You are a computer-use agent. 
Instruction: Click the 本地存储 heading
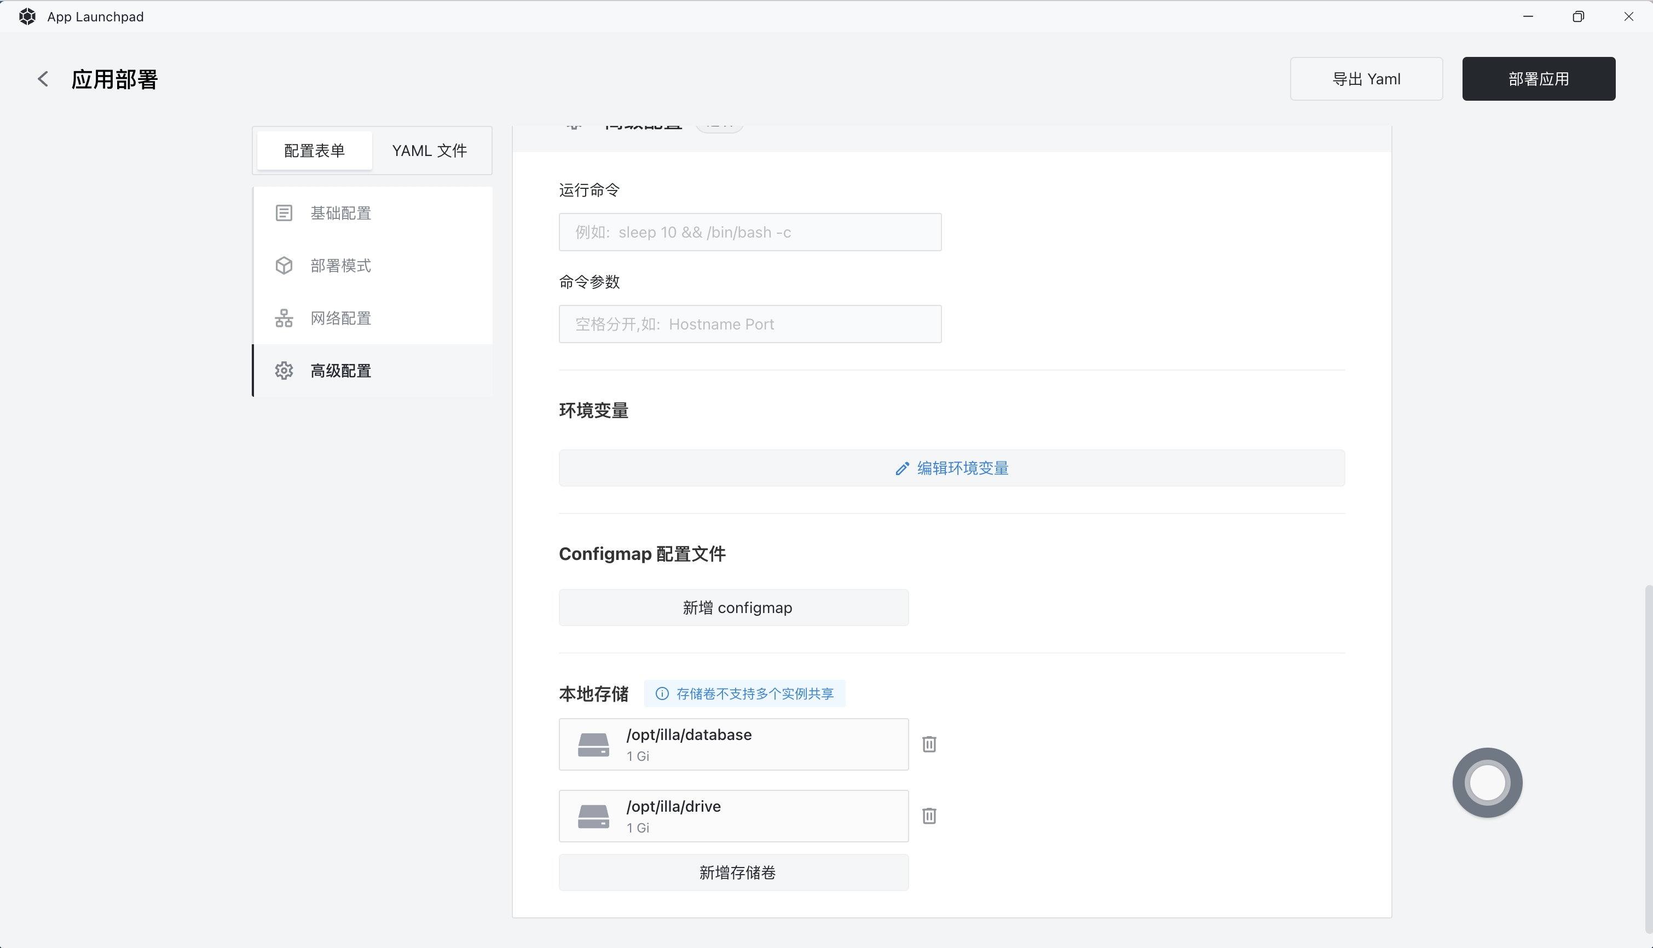pyautogui.click(x=594, y=694)
